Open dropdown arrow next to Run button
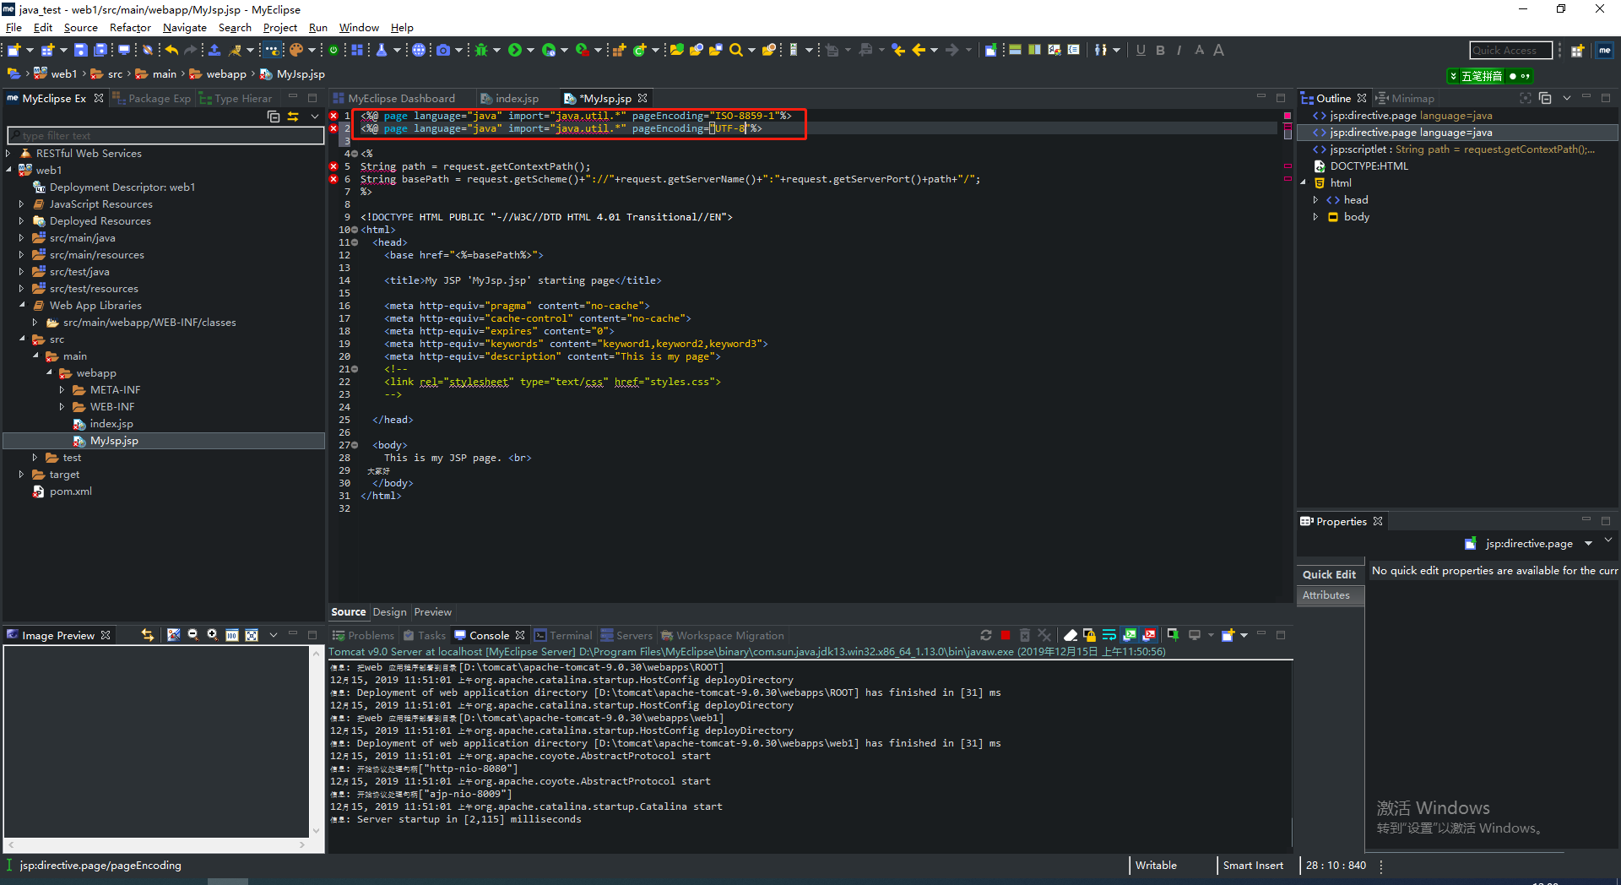Viewport: 1621px width, 885px height. 530,51
